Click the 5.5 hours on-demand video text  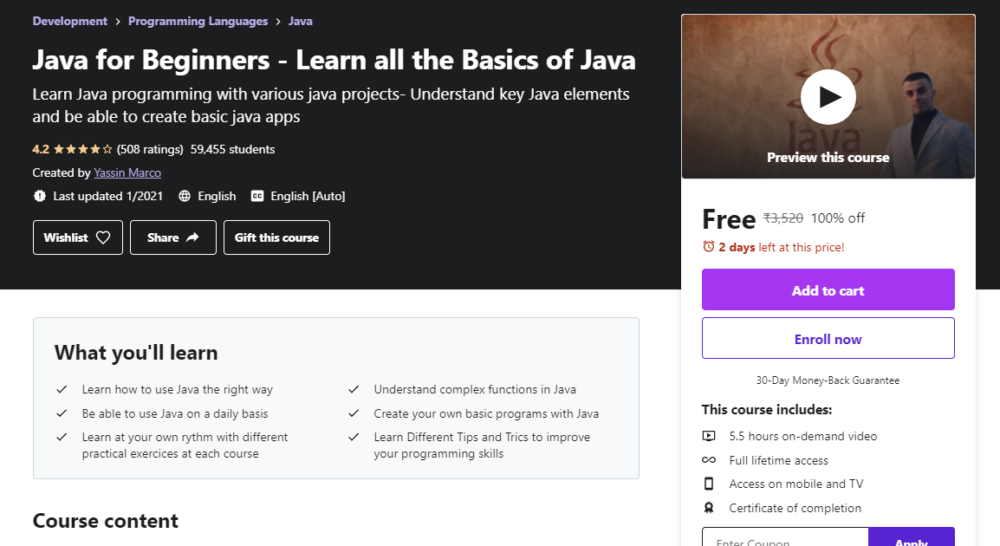click(x=803, y=436)
